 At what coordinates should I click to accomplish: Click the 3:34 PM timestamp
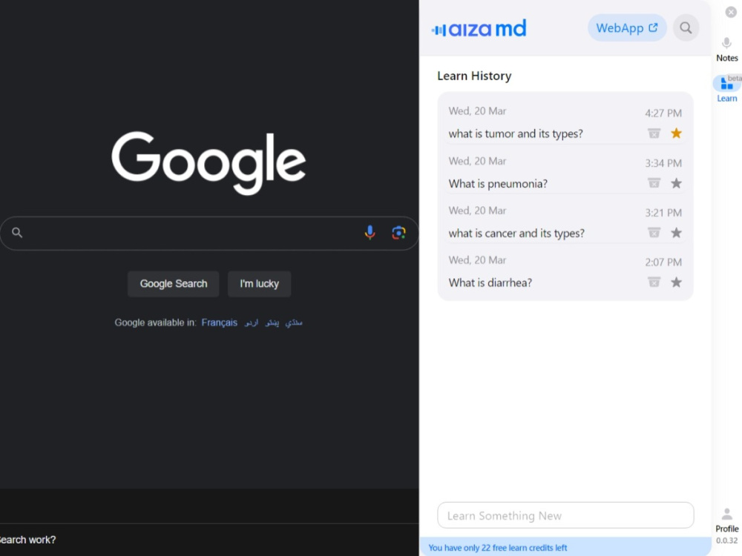[663, 163]
